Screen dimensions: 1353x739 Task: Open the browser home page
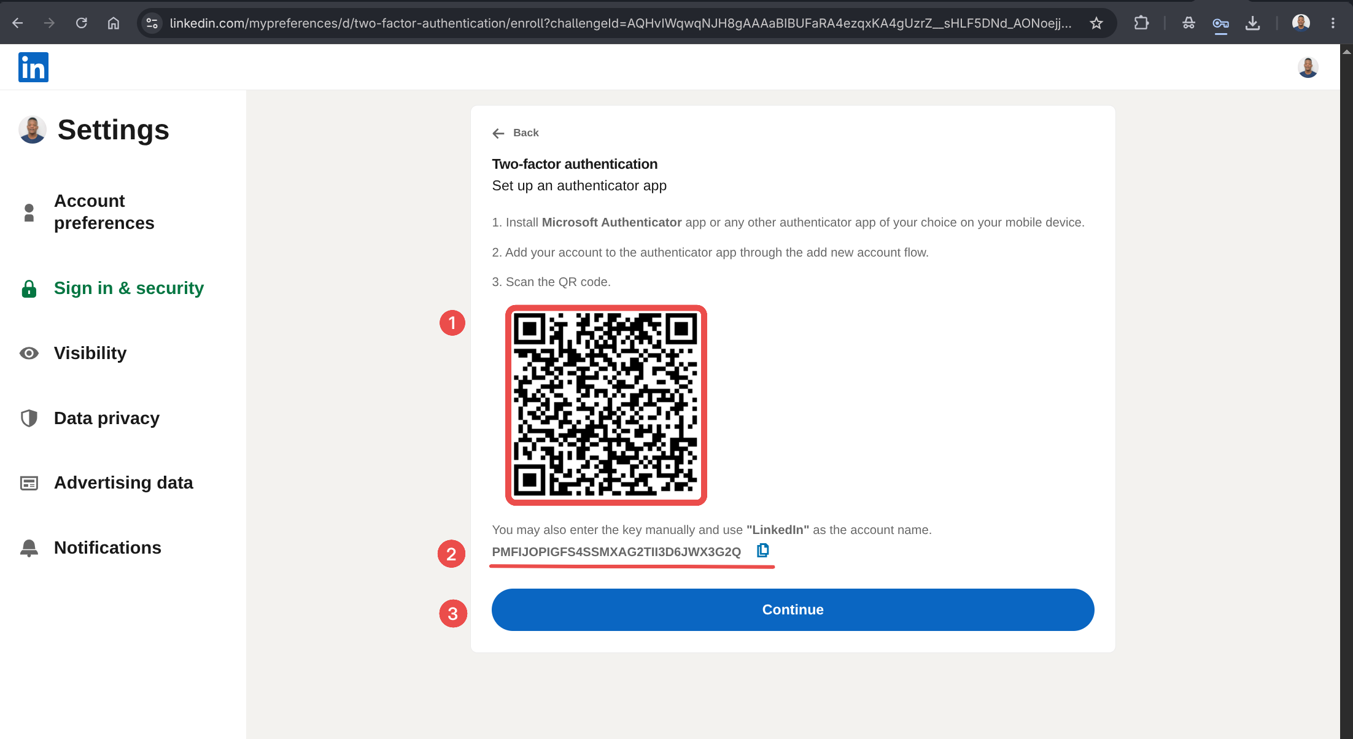(113, 23)
